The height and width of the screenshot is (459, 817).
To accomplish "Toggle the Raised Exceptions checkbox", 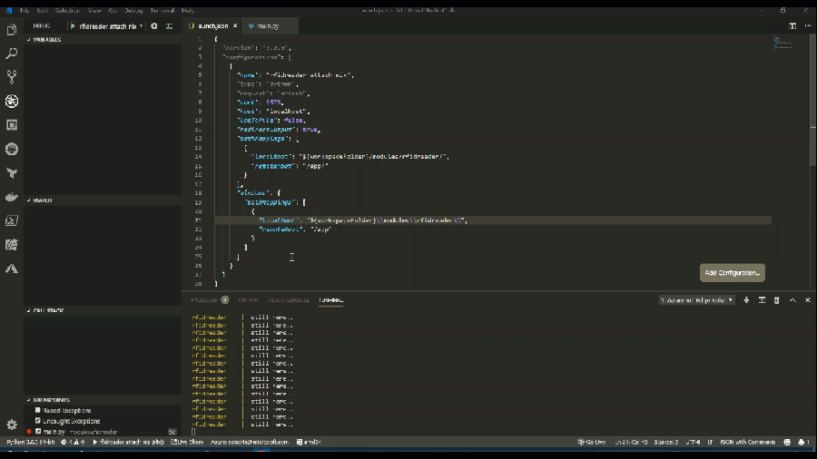I will click(37, 410).
